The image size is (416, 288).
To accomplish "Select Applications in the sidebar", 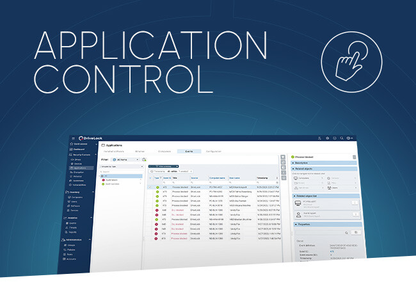I will click(x=81, y=168).
